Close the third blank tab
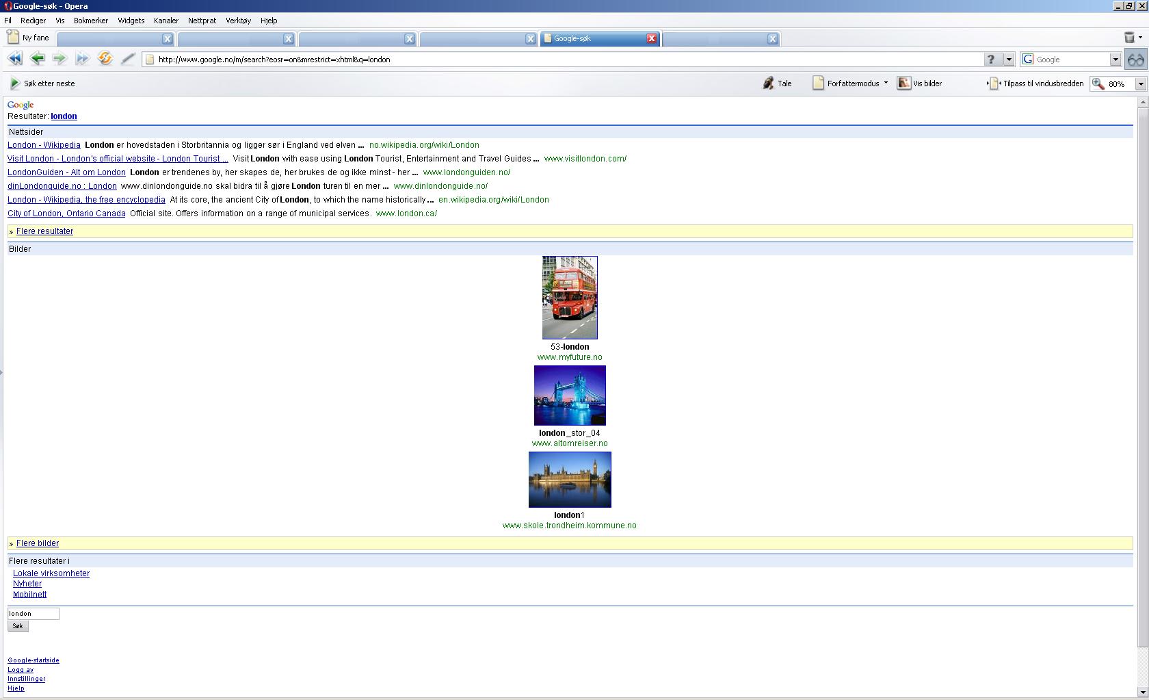This screenshot has width=1149, height=700. (x=409, y=39)
